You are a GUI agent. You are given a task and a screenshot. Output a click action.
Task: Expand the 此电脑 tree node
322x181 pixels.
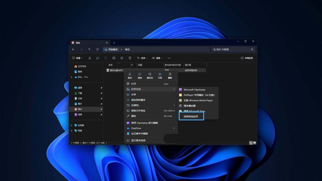(72, 125)
